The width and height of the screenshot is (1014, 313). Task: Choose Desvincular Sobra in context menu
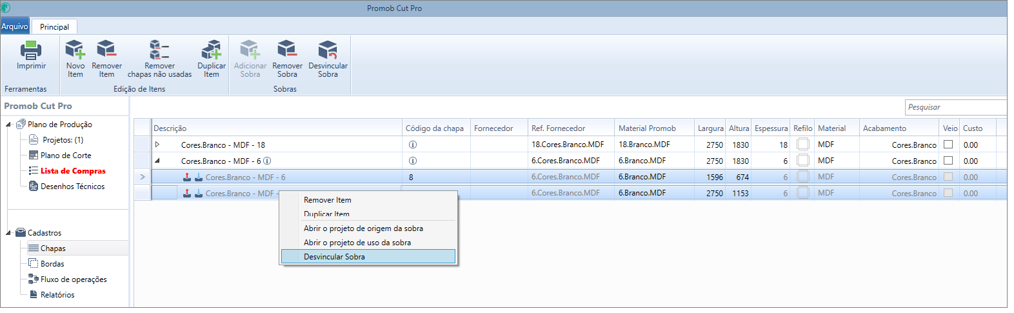tap(369, 257)
